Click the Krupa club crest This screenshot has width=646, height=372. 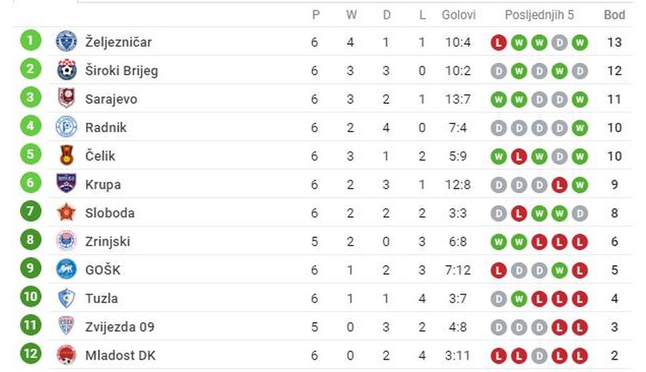pyautogui.click(x=67, y=184)
